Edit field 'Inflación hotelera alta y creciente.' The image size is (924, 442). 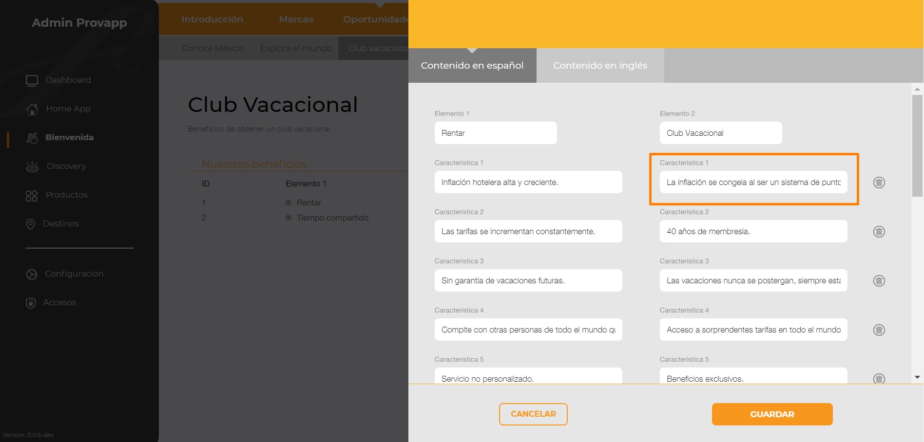(528, 182)
